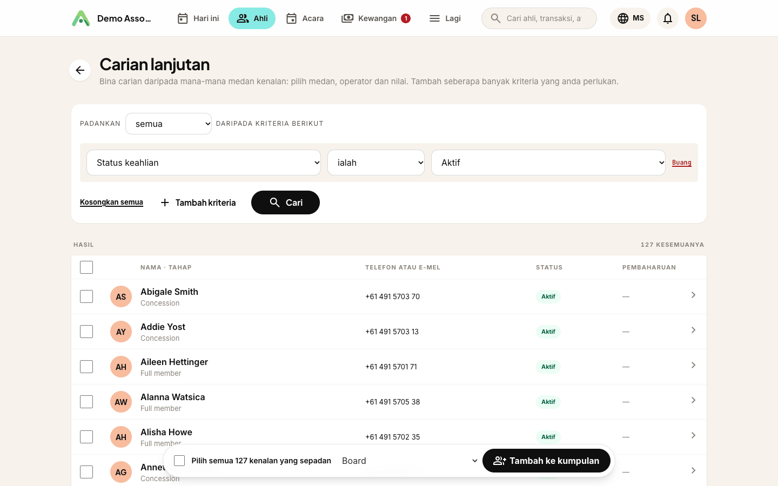
Task: Click the Kewangan notification badge
Action: click(x=406, y=18)
